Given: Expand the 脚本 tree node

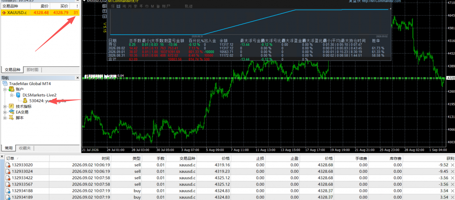Looking at the screenshot, I should 5,118.
